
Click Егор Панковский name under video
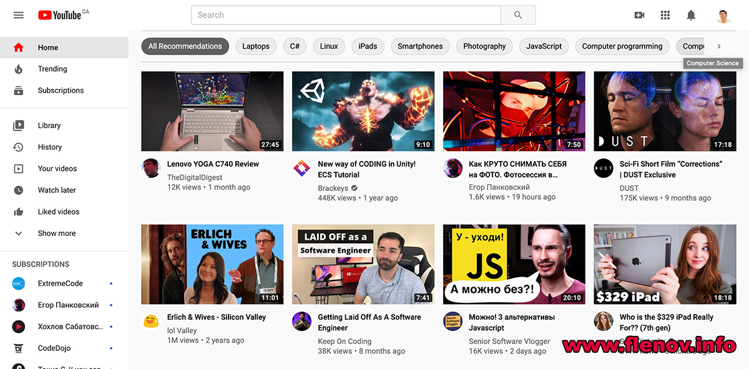click(x=499, y=187)
